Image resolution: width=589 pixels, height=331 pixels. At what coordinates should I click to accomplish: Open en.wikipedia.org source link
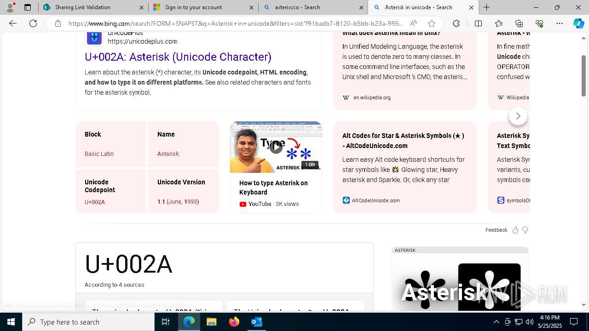point(372,97)
